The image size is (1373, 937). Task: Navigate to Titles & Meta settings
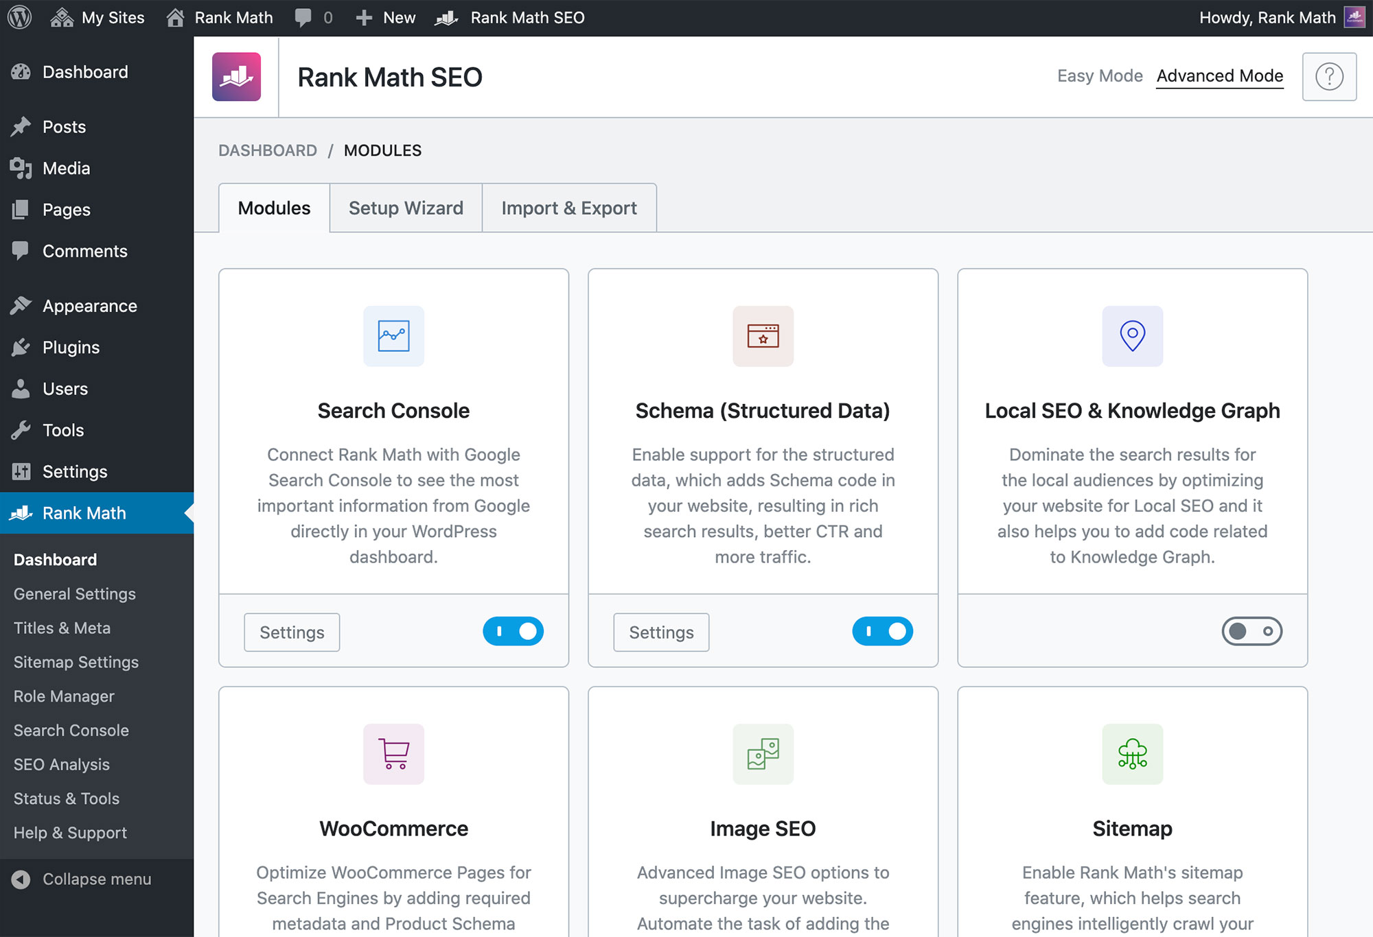62,628
